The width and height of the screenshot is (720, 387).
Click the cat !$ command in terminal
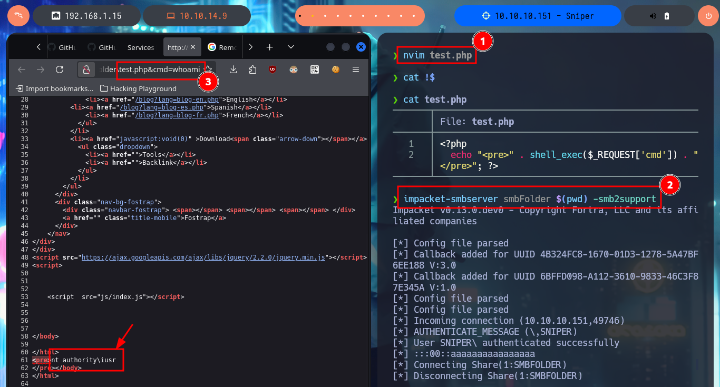(419, 77)
